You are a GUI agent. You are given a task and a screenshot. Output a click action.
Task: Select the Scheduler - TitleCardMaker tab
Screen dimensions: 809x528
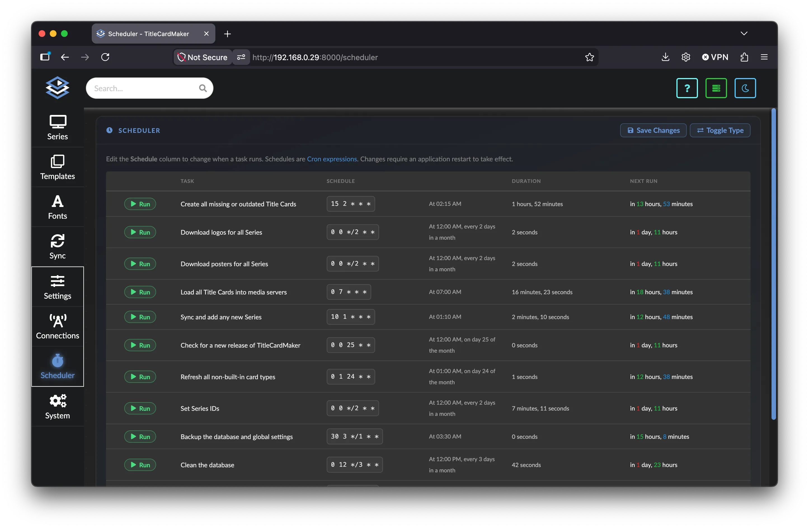point(153,34)
